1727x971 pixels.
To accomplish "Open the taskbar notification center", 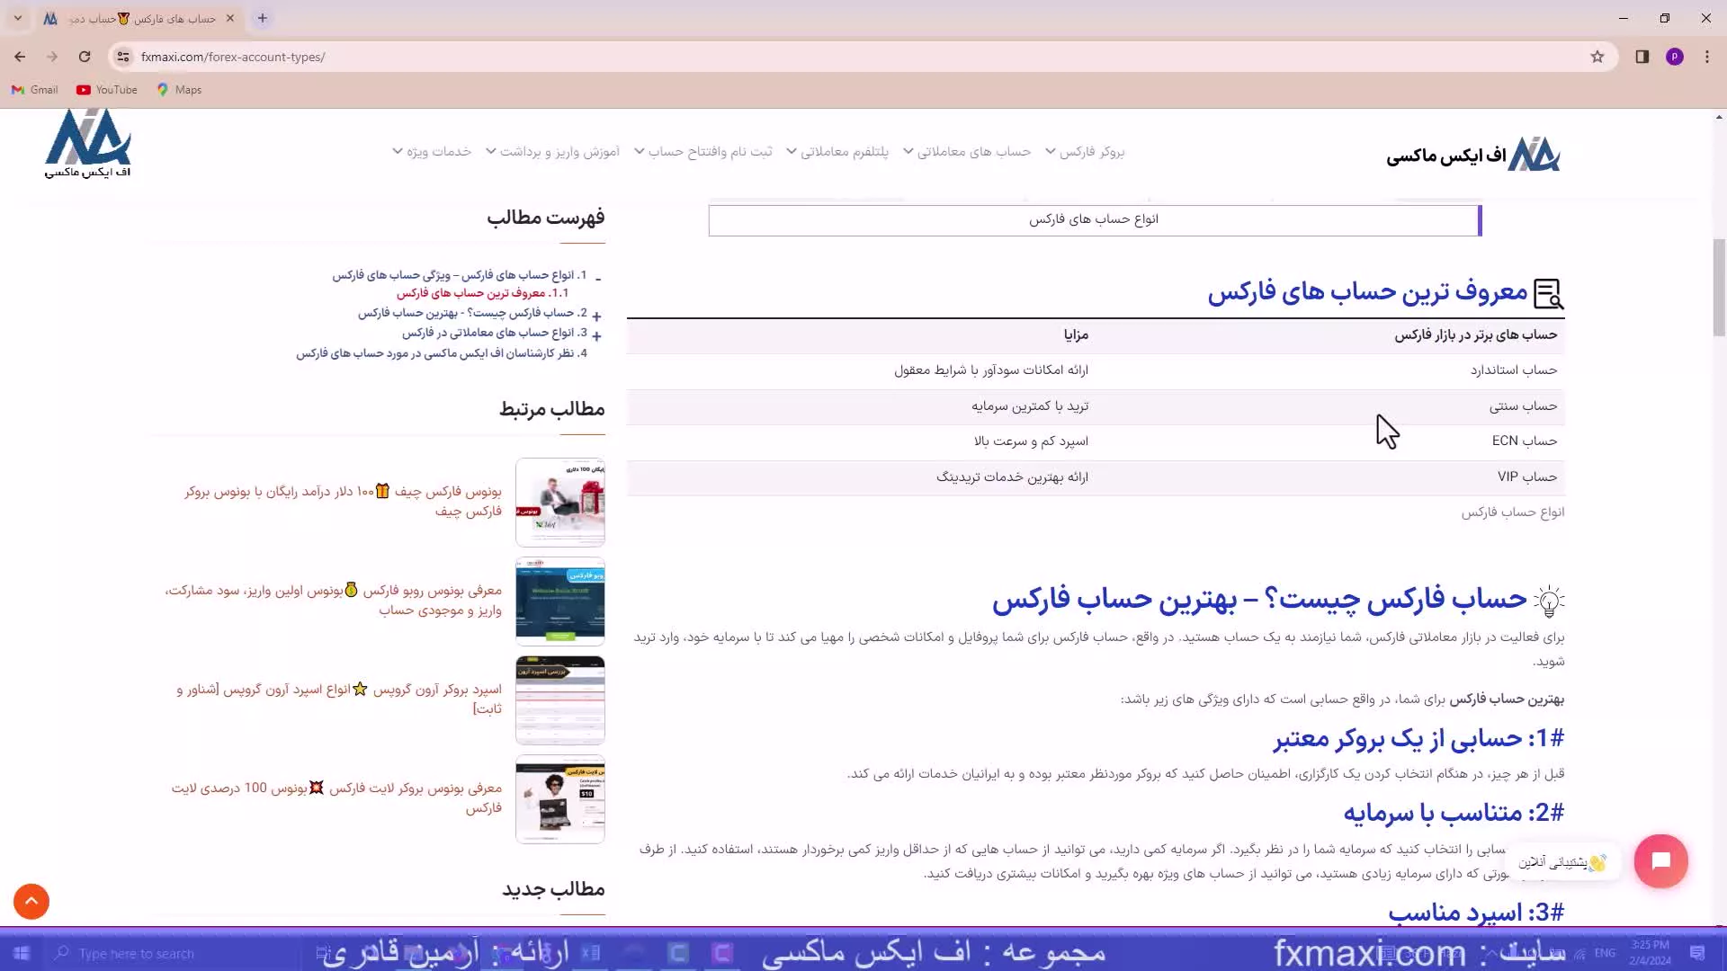I will [1697, 953].
